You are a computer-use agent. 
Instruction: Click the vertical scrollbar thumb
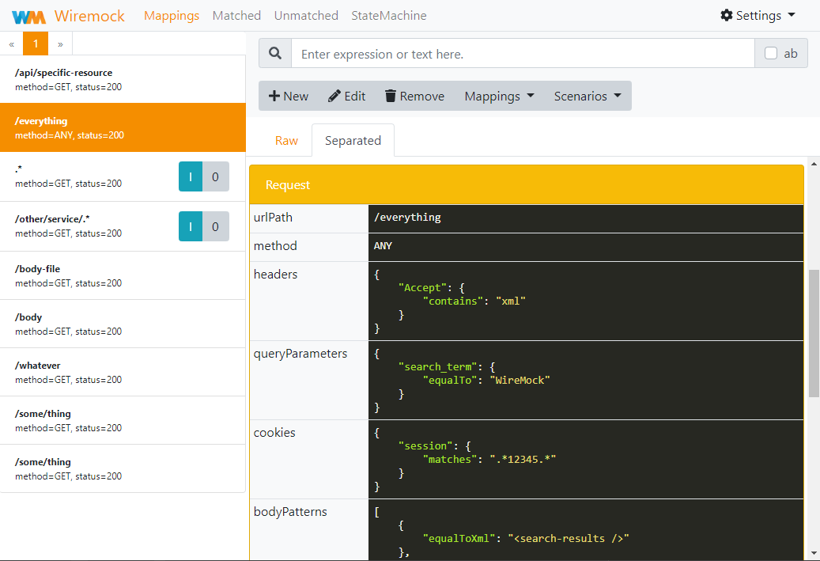click(x=814, y=333)
